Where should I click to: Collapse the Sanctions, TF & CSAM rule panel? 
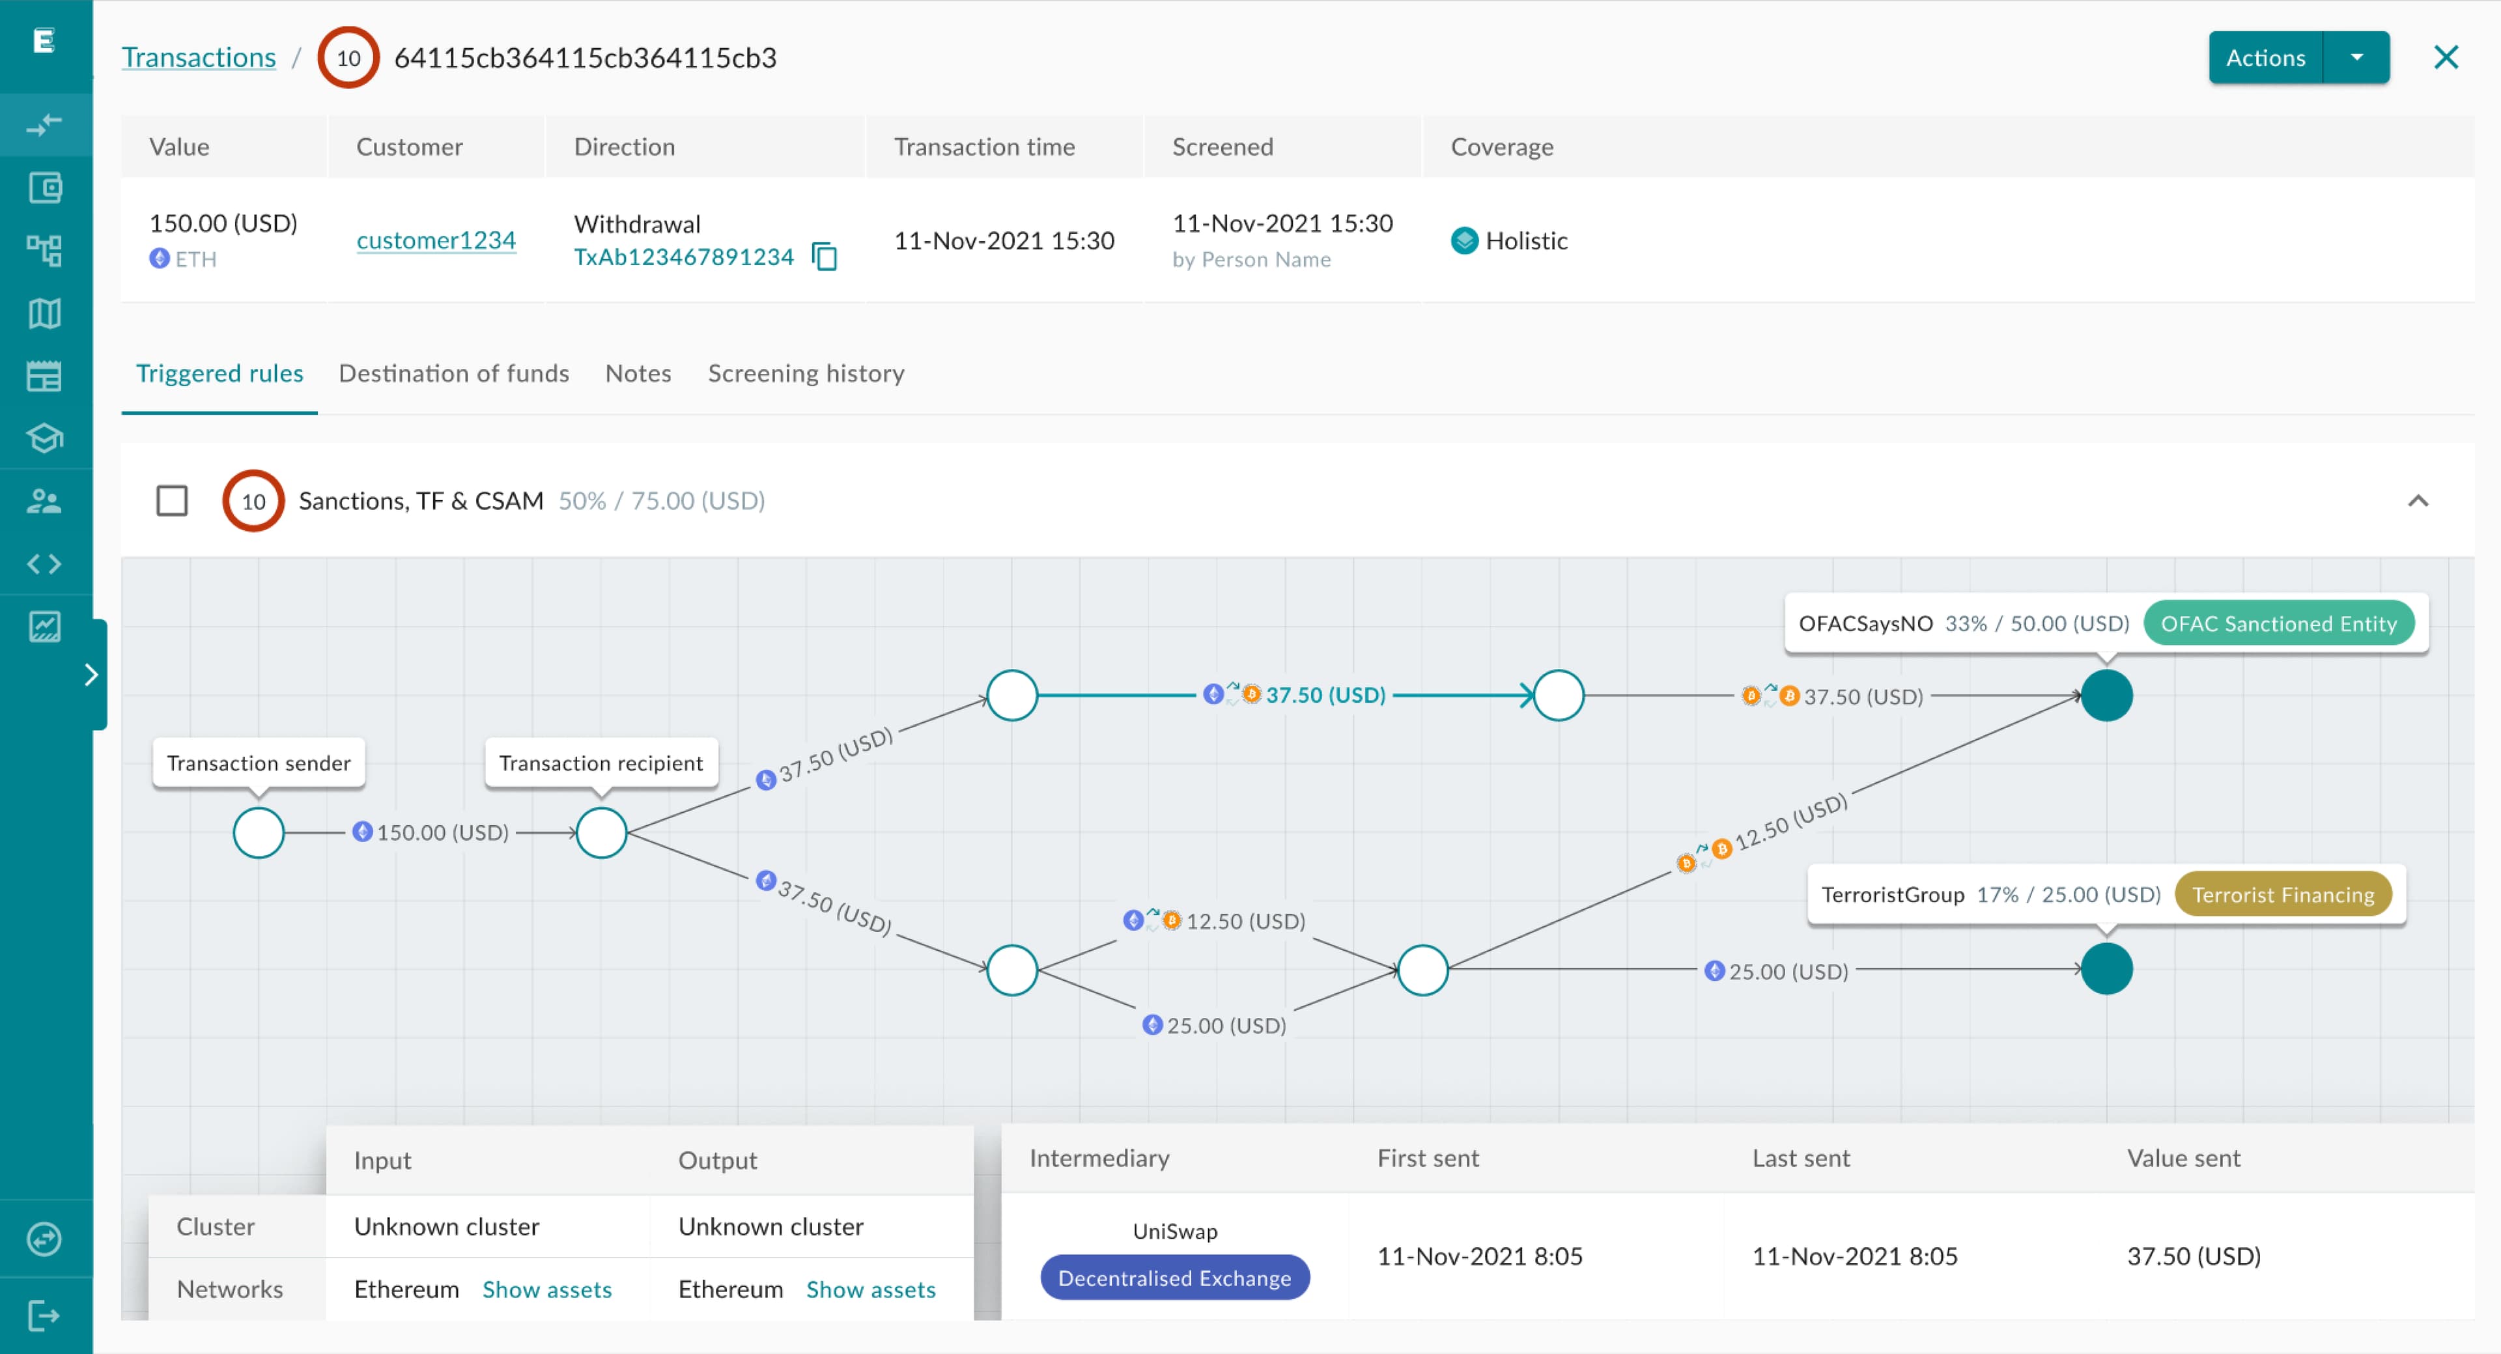click(2418, 501)
